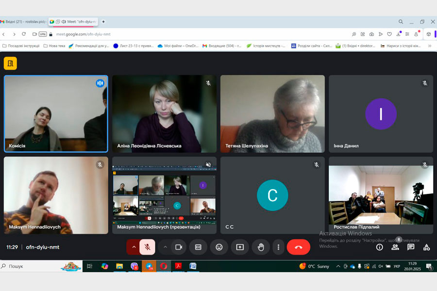This screenshot has width=437, height=291.
Task: Open bookmark Розділи сайта
Action: 312,46
